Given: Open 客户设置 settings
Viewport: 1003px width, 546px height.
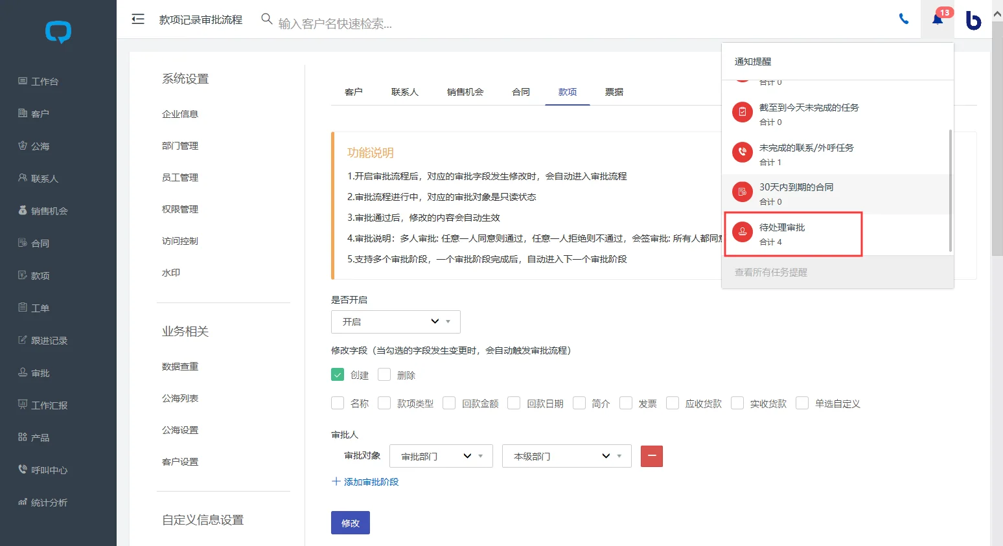Looking at the screenshot, I should pos(180,462).
